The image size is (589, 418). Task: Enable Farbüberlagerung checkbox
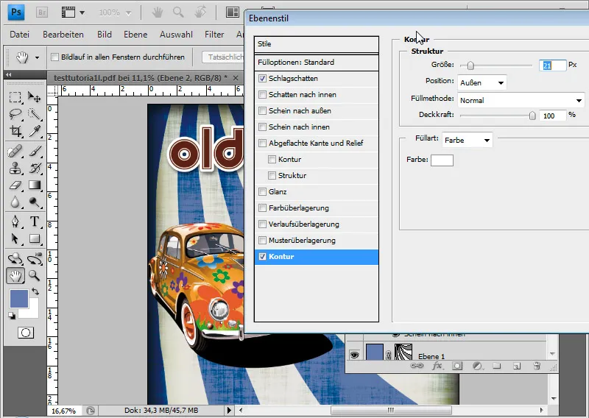pos(263,208)
